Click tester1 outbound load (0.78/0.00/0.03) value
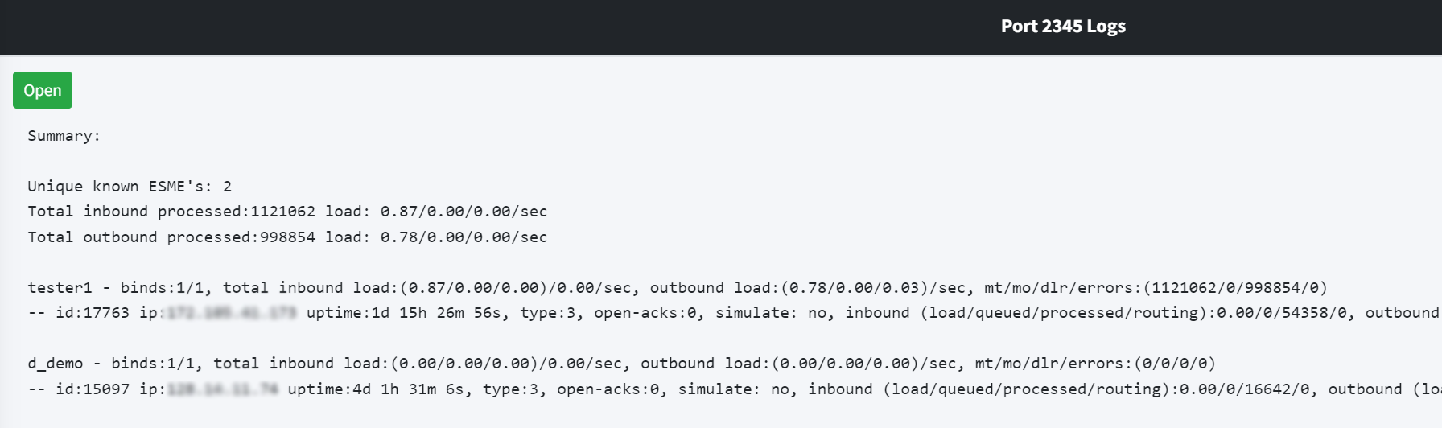Viewport: 1442px width, 428px height. point(855,288)
